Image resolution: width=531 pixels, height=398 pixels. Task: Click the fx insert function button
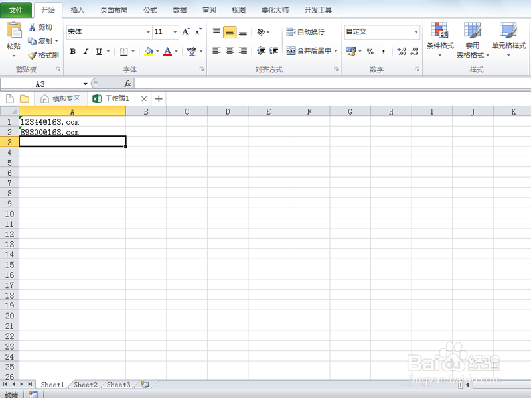point(127,84)
